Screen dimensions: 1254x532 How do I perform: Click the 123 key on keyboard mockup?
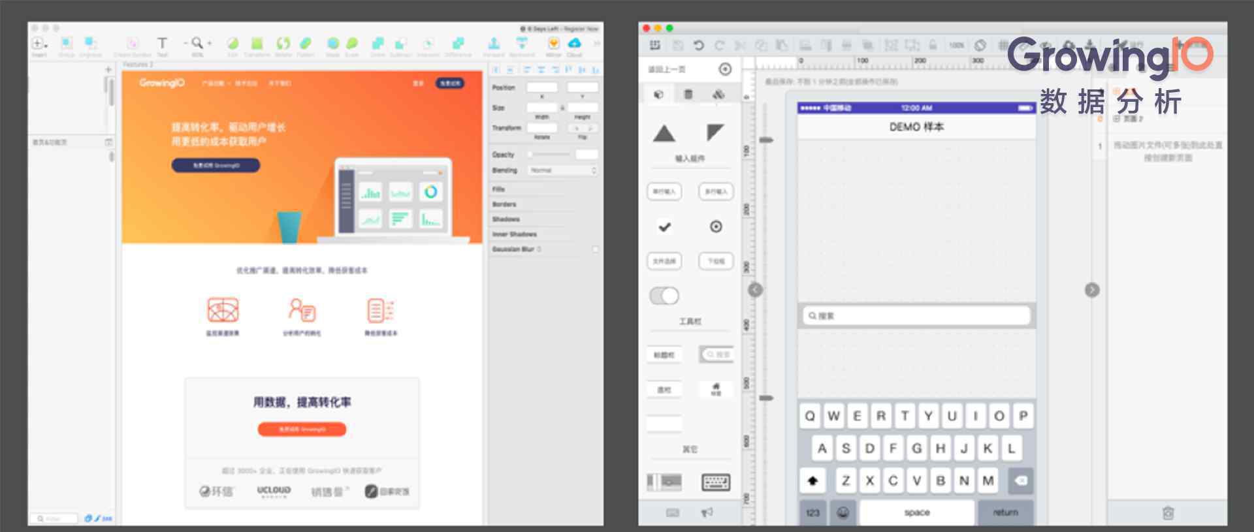point(812,512)
